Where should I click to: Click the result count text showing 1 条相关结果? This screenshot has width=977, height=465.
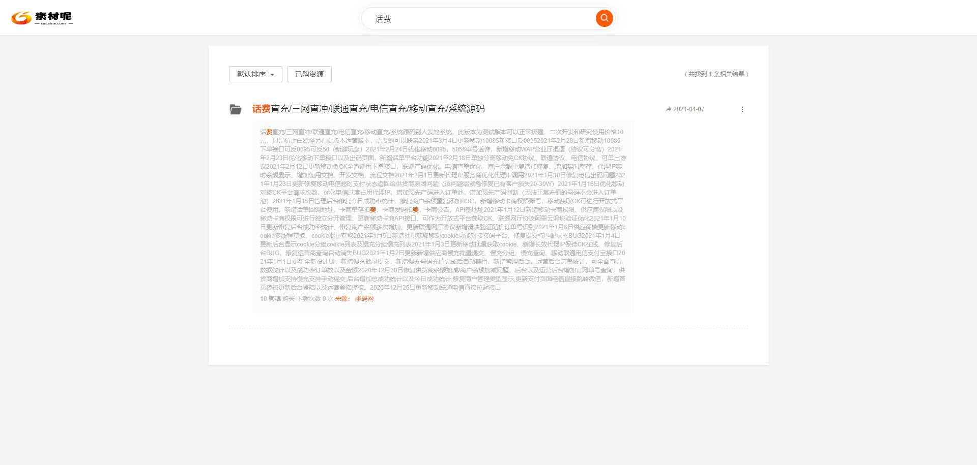(717, 73)
